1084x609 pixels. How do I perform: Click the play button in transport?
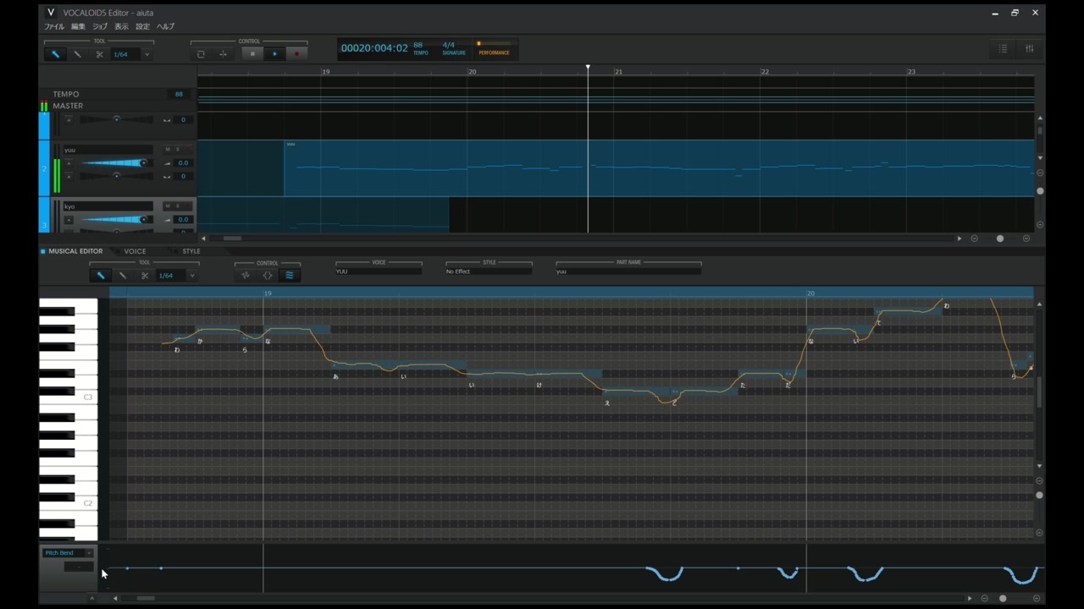pos(274,54)
